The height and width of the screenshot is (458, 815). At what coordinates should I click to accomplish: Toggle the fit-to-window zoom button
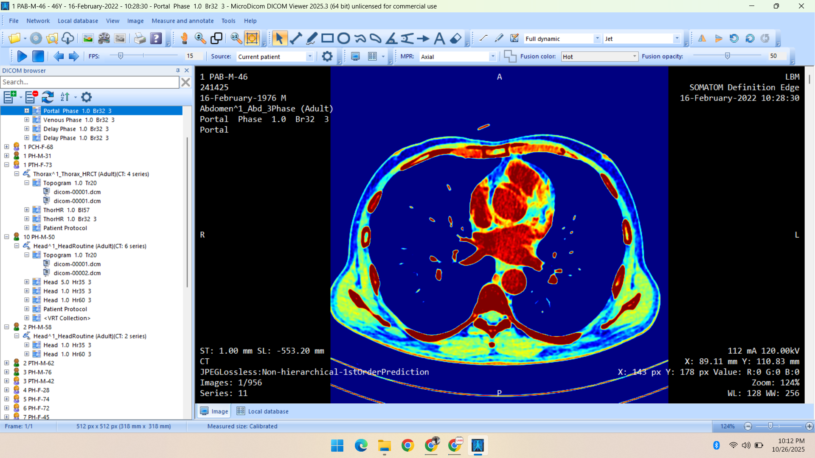(252, 39)
